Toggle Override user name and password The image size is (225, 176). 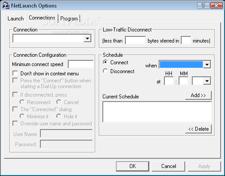(x=15, y=124)
